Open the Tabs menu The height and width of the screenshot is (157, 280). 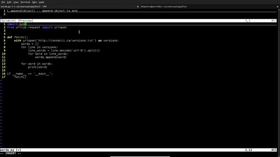35,2
